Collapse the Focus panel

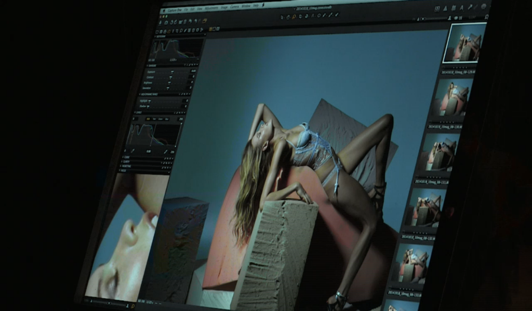119,171
